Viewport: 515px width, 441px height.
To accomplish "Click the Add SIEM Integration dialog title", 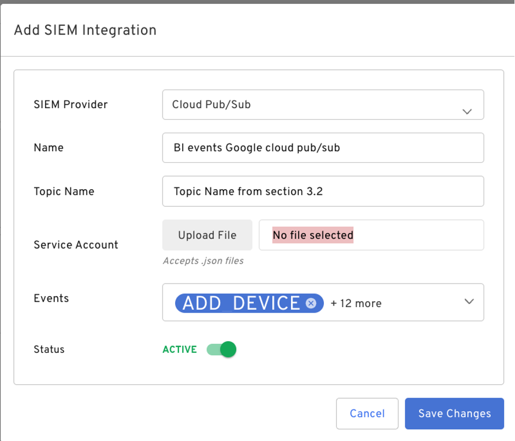I will (85, 31).
